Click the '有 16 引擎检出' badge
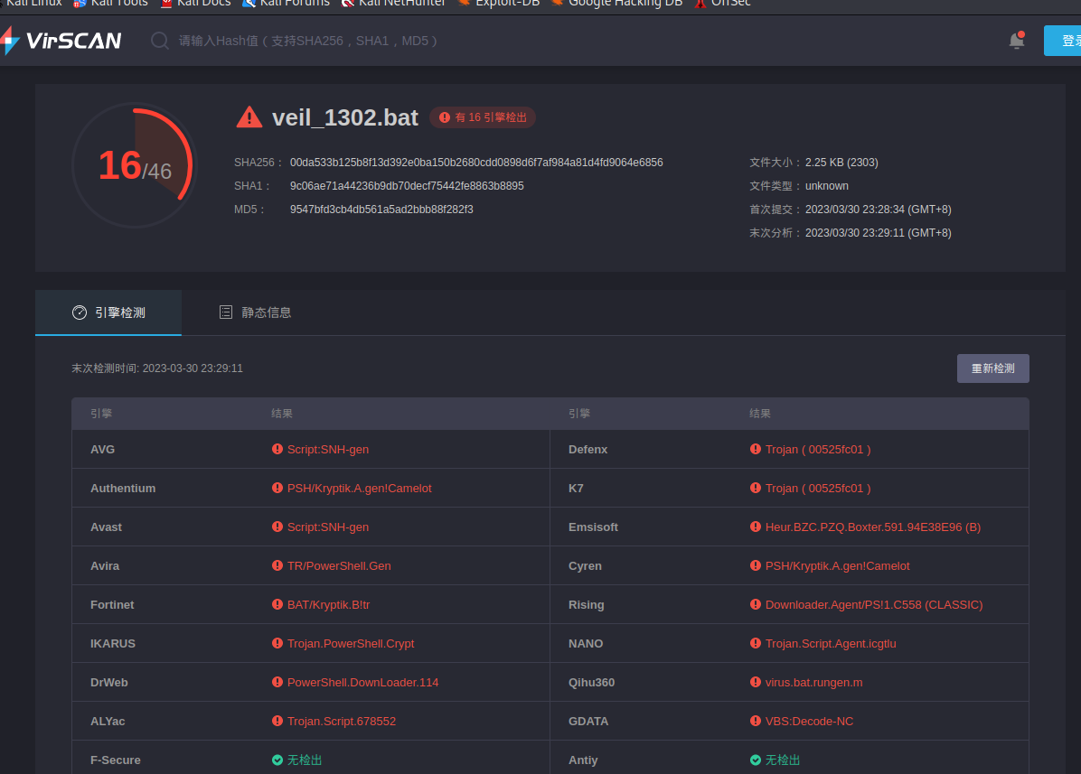The width and height of the screenshot is (1081, 774). pyautogui.click(x=483, y=117)
